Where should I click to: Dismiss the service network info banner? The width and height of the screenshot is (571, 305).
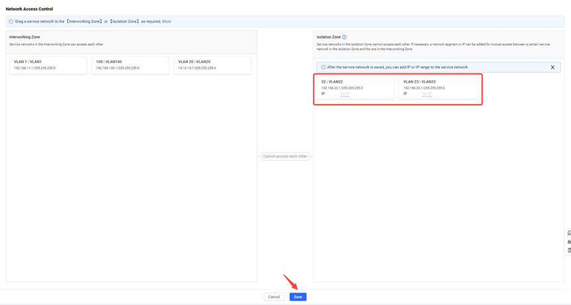click(x=552, y=67)
